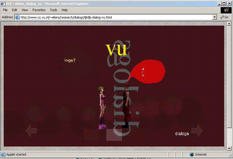Click the Go button
The height and width of the screenshot is (159, 233).
(x=224, y=17)
